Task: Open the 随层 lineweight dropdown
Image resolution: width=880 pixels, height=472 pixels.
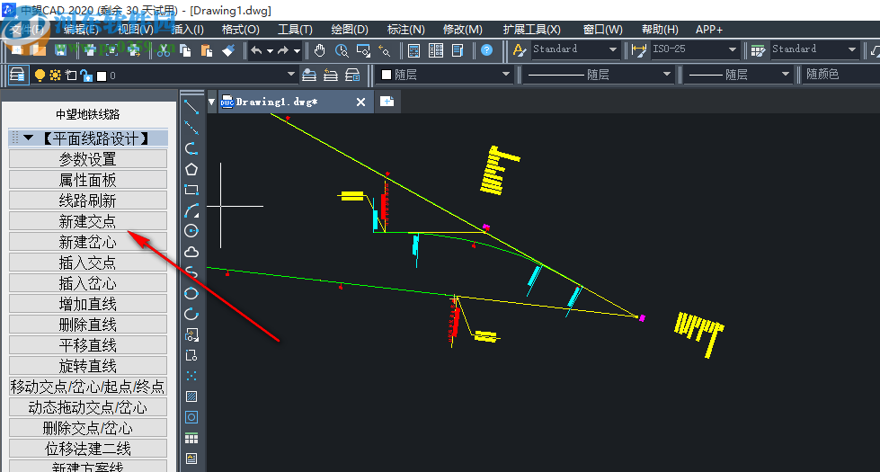Action: coord(785,74)
